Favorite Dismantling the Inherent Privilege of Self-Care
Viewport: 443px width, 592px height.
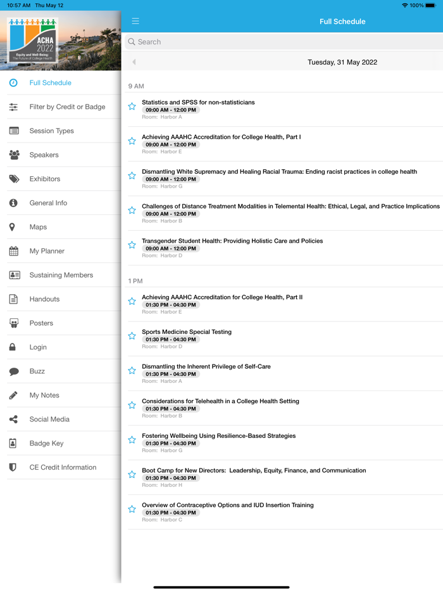(132, 371)
